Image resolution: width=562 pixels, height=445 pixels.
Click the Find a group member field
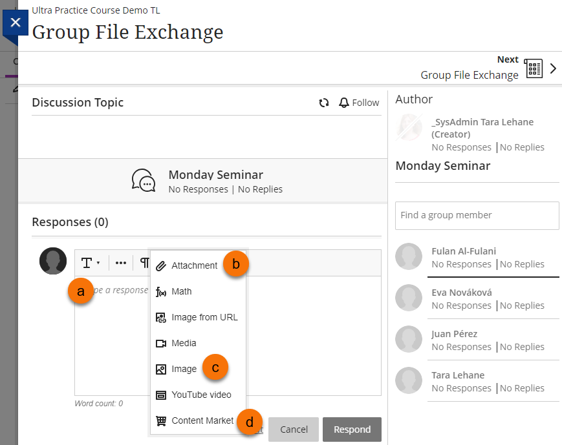click(x=477, y=215)
